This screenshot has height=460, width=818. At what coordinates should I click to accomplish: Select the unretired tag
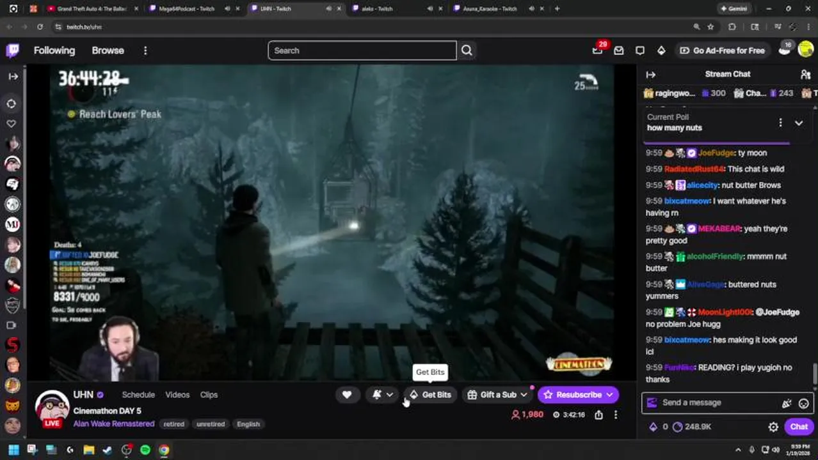point(211,424)
